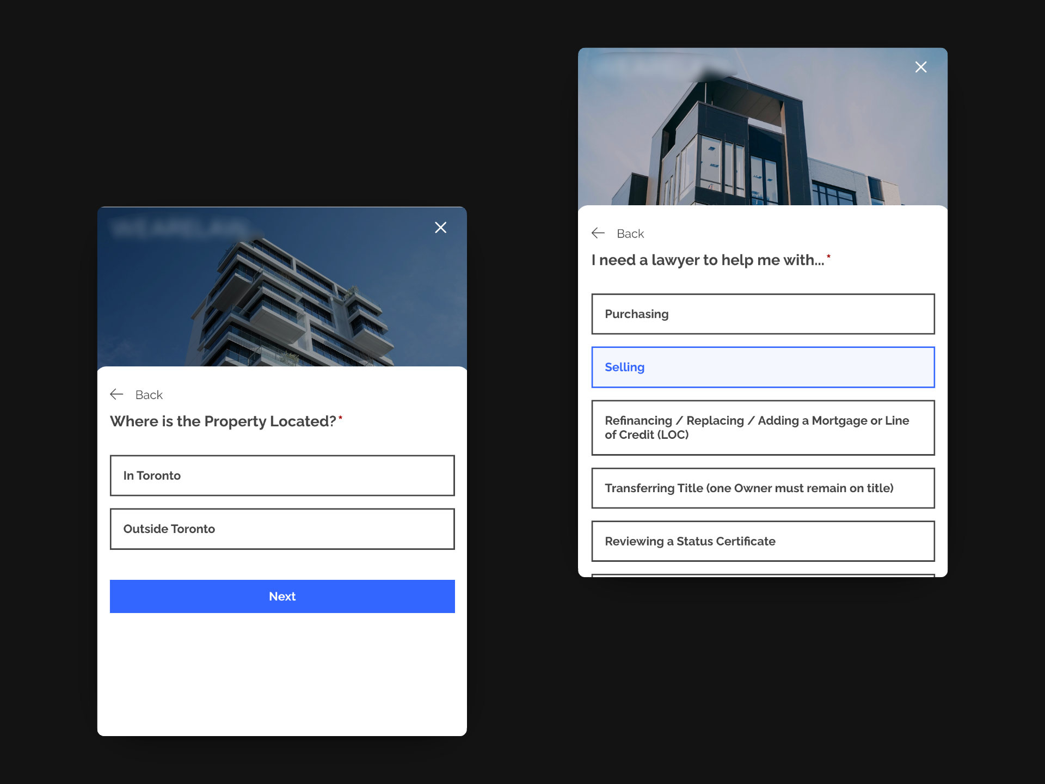Click Back text on the left modal
Screen dimensions: 1045x784
coord(149,395)
